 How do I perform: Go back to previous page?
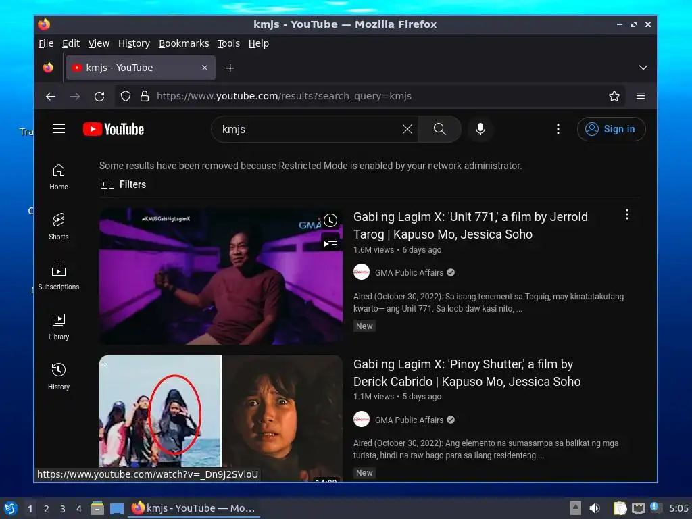pyautogui.click(x=51, y=96)
